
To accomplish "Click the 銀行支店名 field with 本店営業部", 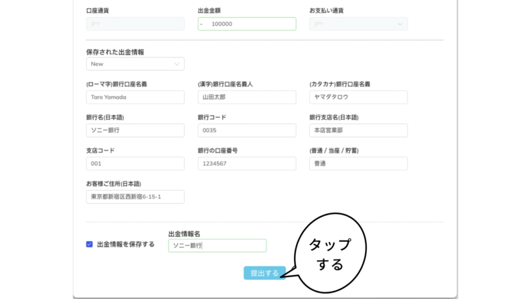I will [x=358, y=130].
